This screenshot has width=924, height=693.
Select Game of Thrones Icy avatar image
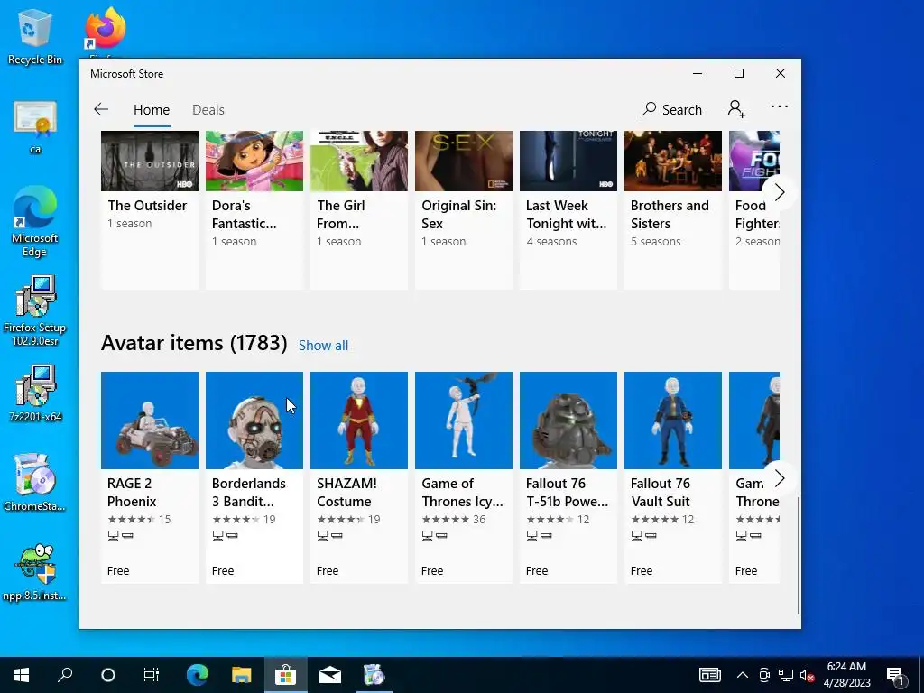[464, 420]
